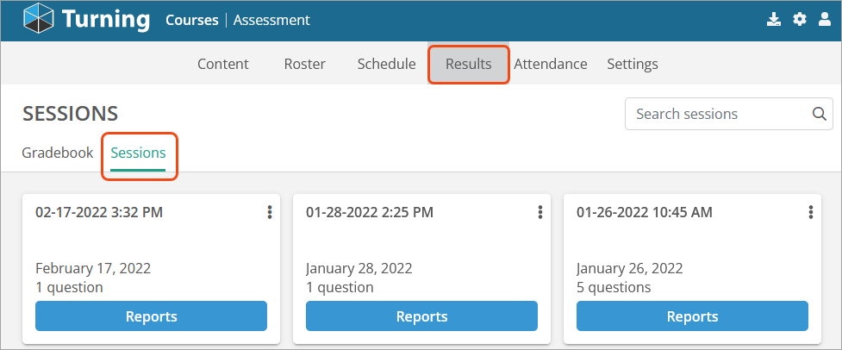Switch to the Gradebook sub-tab
The image size is (842, 350).
tap(58, 153)
